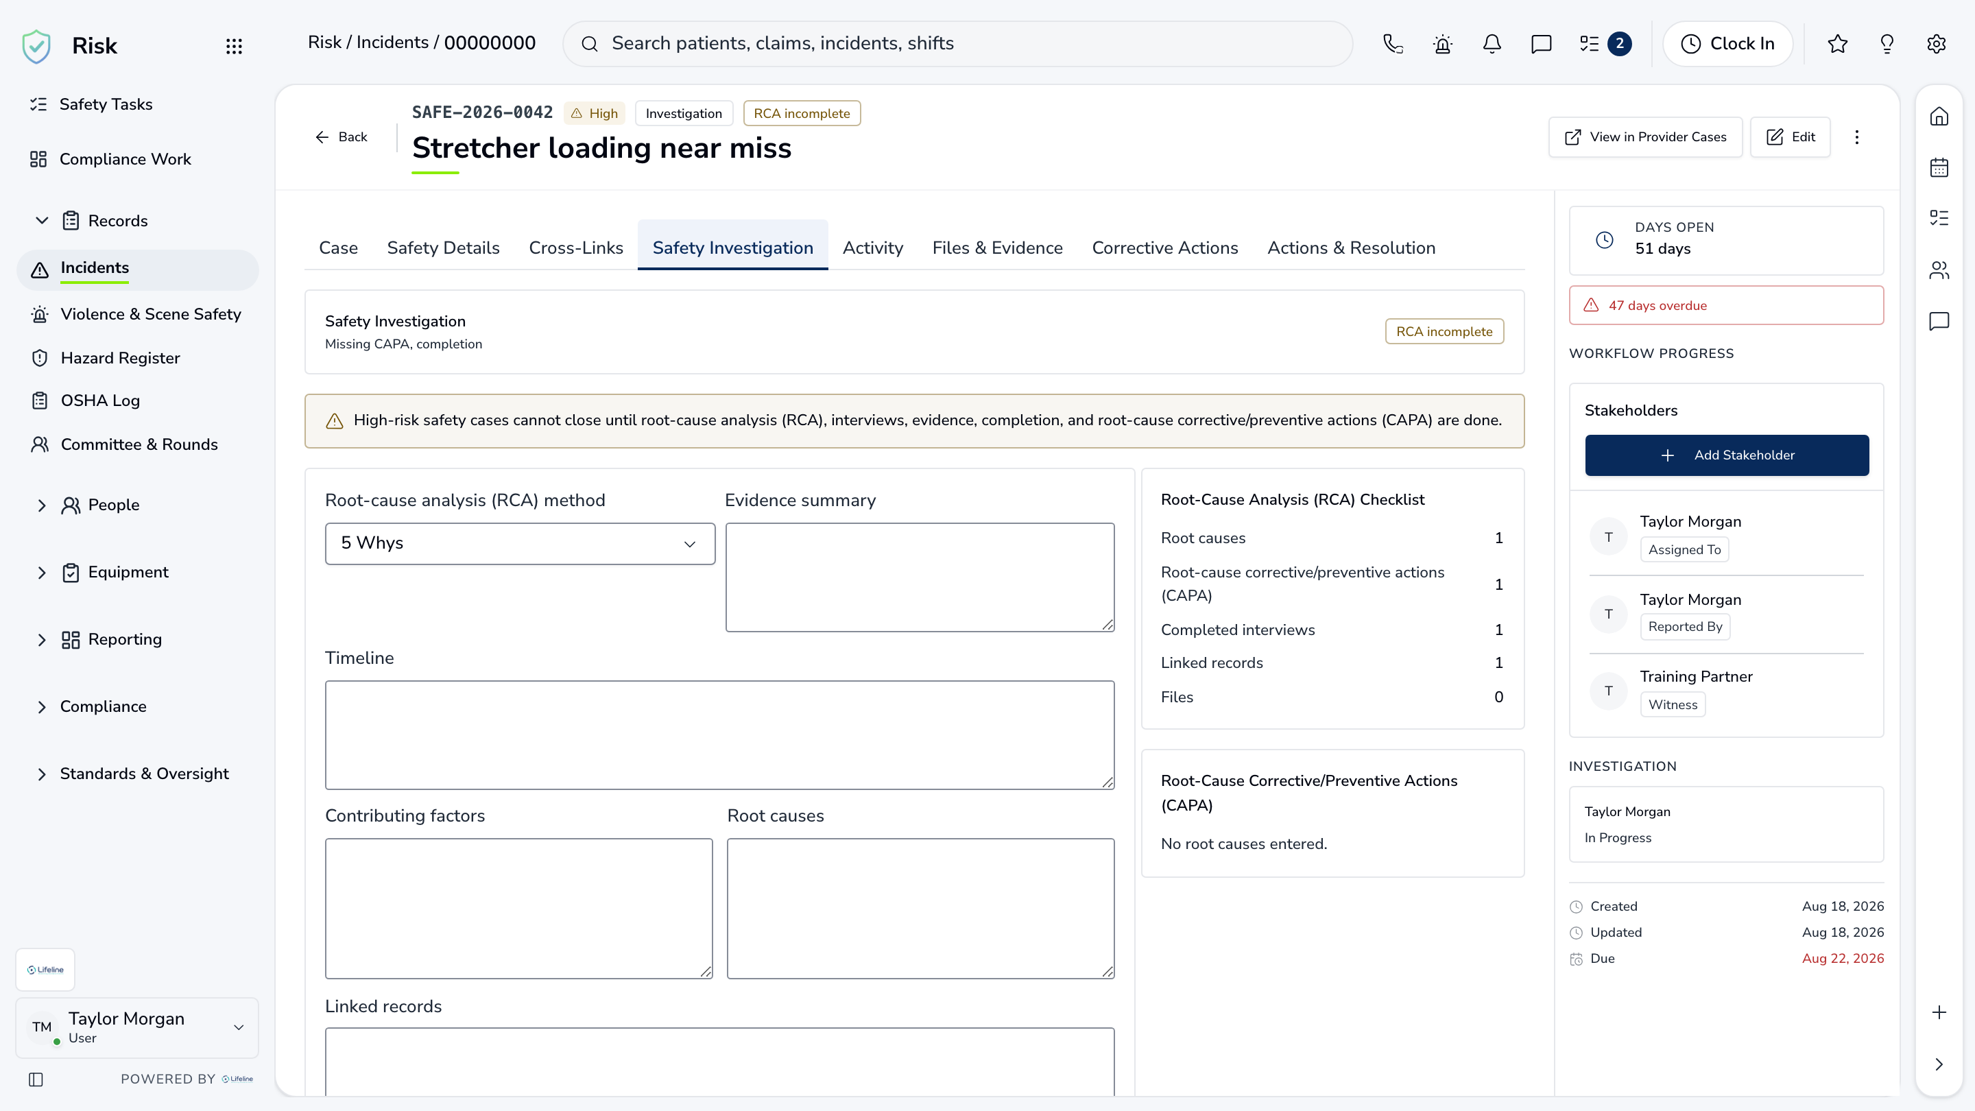Select Incidents in the sidebar
Viewport: 1975px width, 1111px height.
[138, 269]
